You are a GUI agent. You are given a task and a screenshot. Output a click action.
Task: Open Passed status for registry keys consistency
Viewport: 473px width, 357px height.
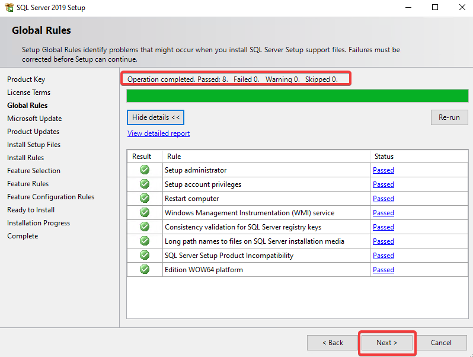pyautogui.click(x=383, y=227)
